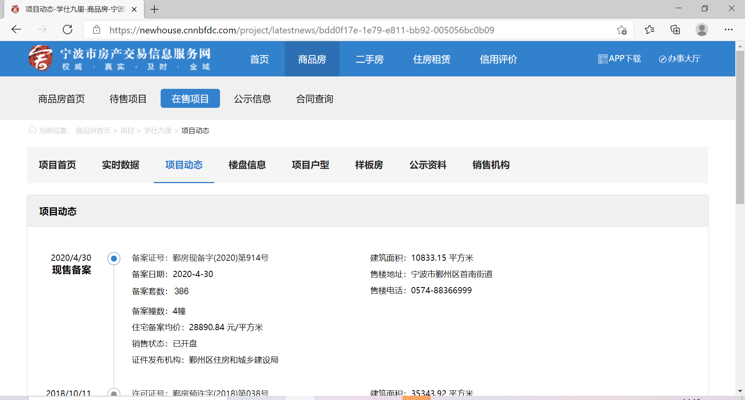Open the collections icon
The image size is (745, 400).
pos(675,29)
